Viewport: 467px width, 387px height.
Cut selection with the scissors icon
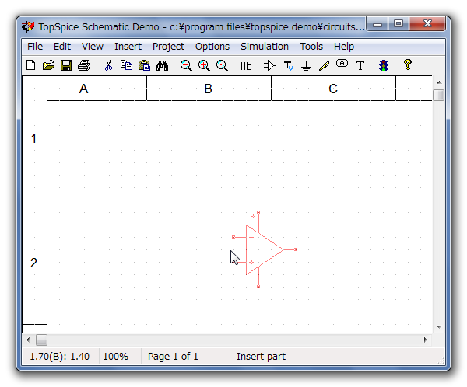click(108, 65)
